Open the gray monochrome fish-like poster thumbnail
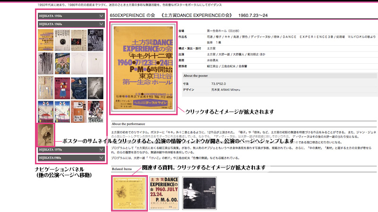Viewport: 378px width, 212px height. pyautogui.click(x=95, y=88)
